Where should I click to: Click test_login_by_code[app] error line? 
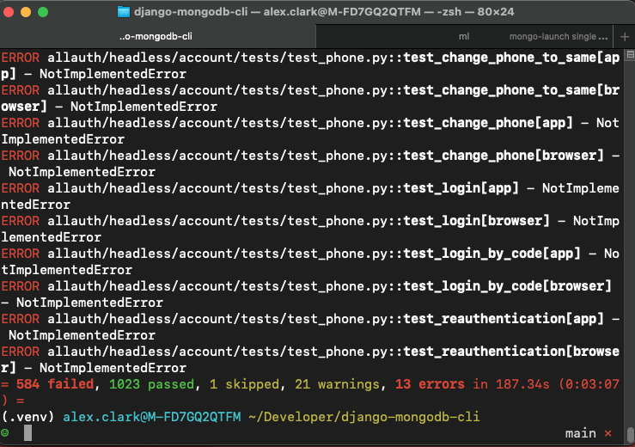[310, 261]
